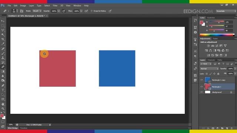Select the Eyedropper tool
237x133 pixels.
tap(3, 44)
